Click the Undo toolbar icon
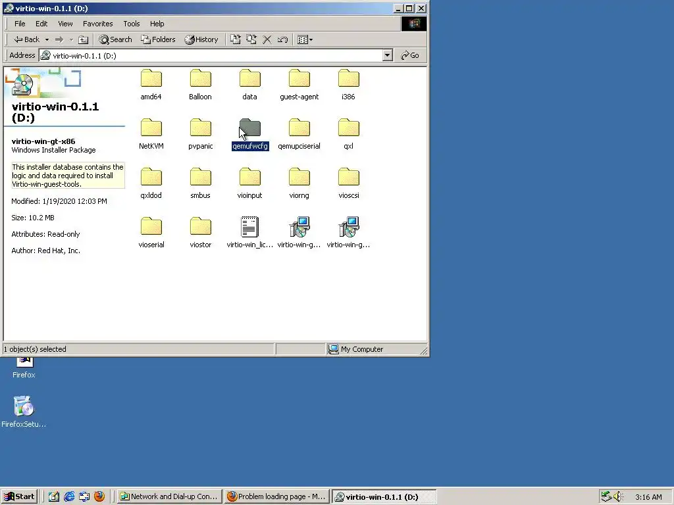 (x=282, y=39)
